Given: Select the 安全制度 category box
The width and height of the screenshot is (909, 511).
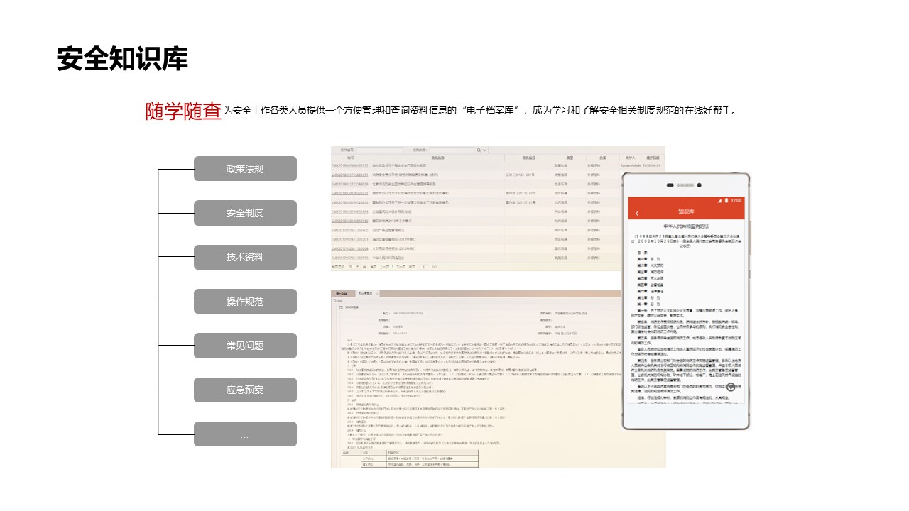Looking at the screenshot, I should pyautogui.click(x=245, y=213).
